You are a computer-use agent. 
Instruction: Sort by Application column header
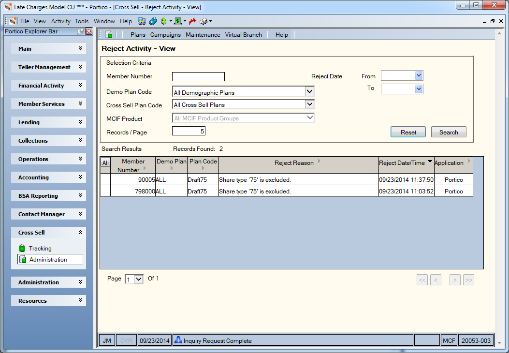[453, 165]
